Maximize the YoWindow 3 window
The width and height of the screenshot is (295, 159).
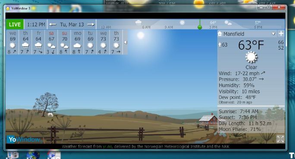coord(269,7)
